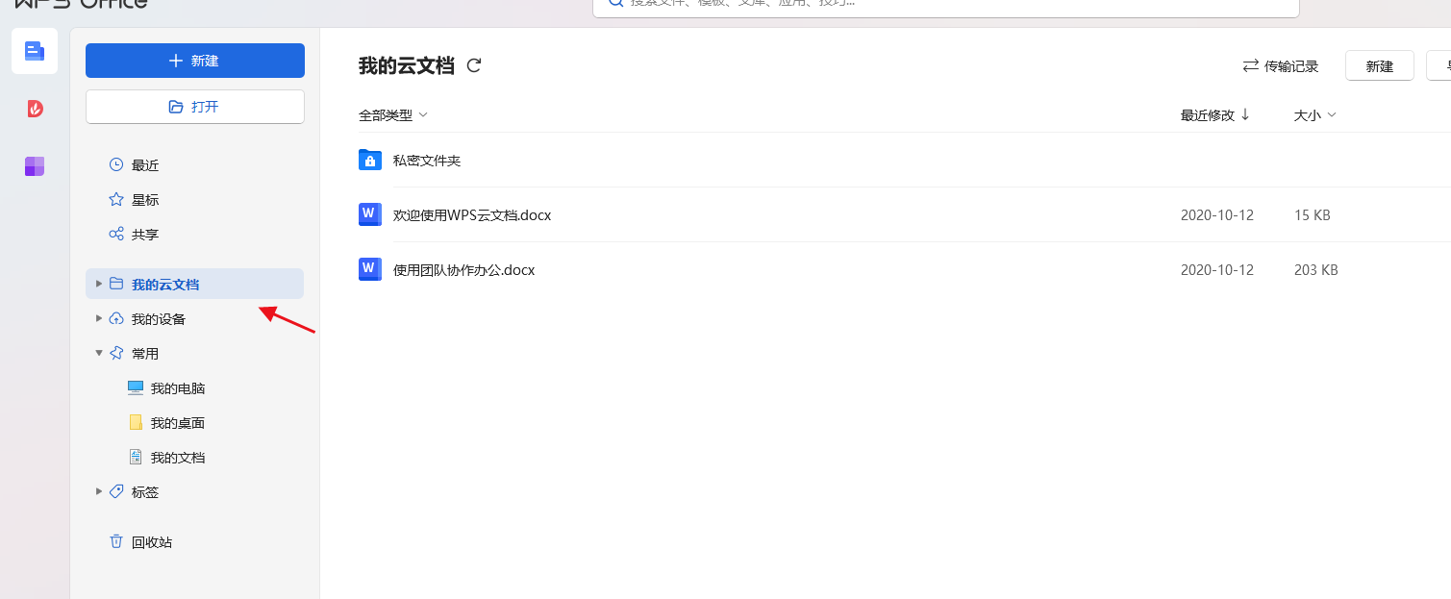
Task: Click the 打开 button
Action: point(195,107)
